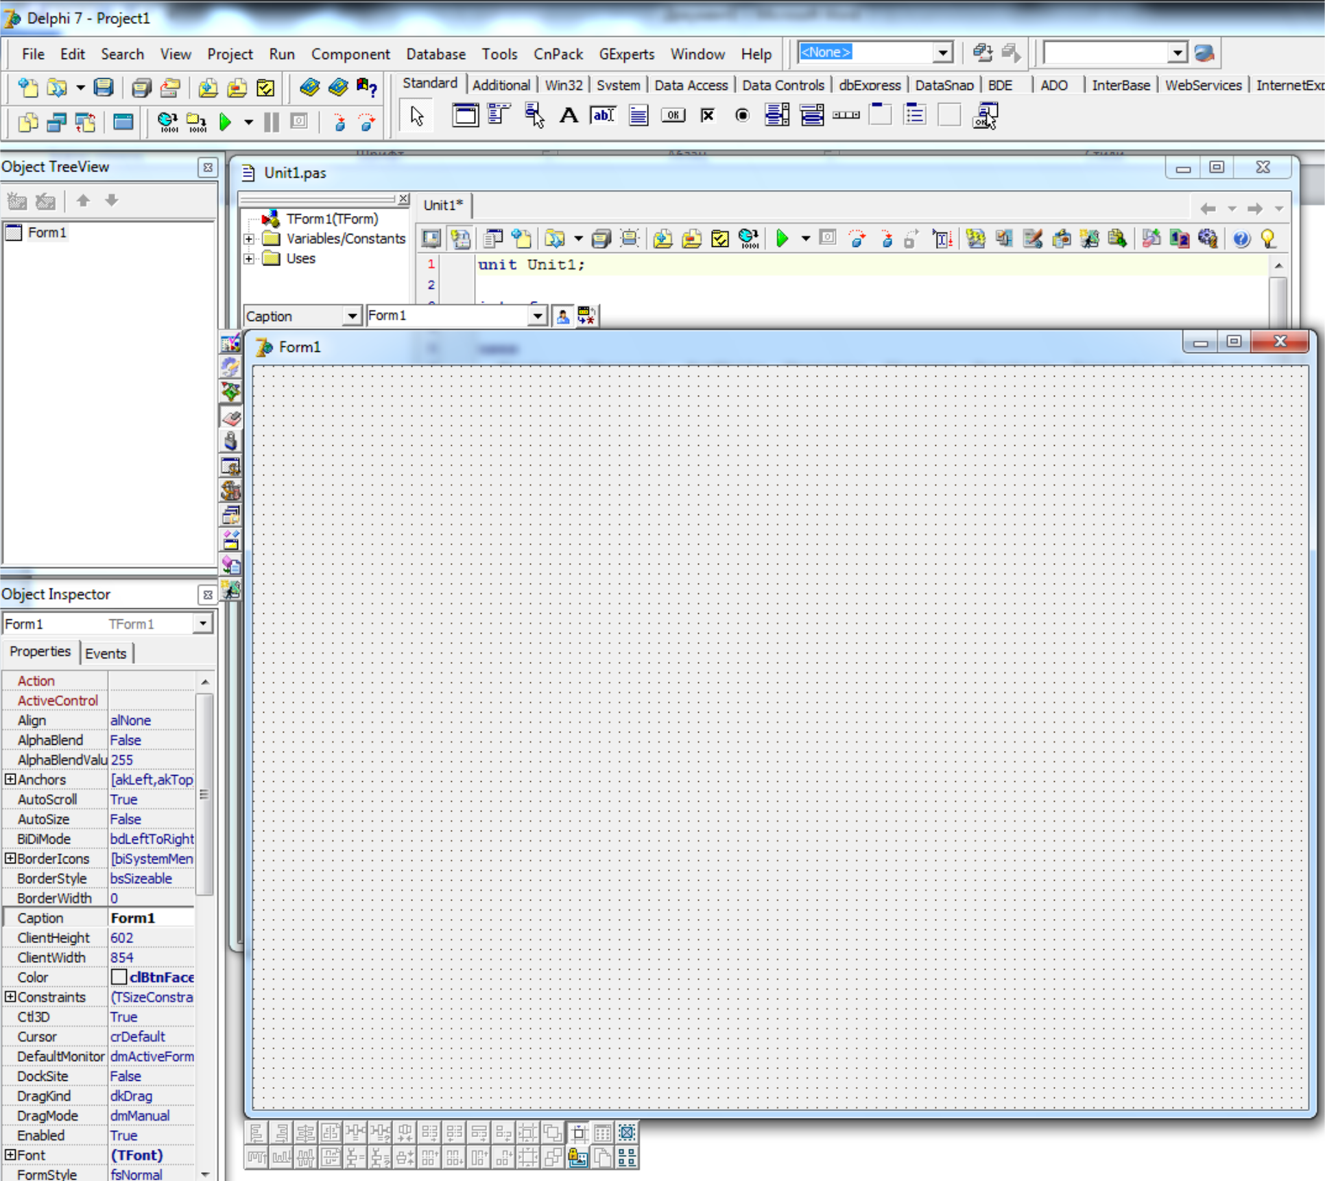Select the ActionList component icon
The height and width of the screenshot is (1181, 1325).
coord(986,115)
